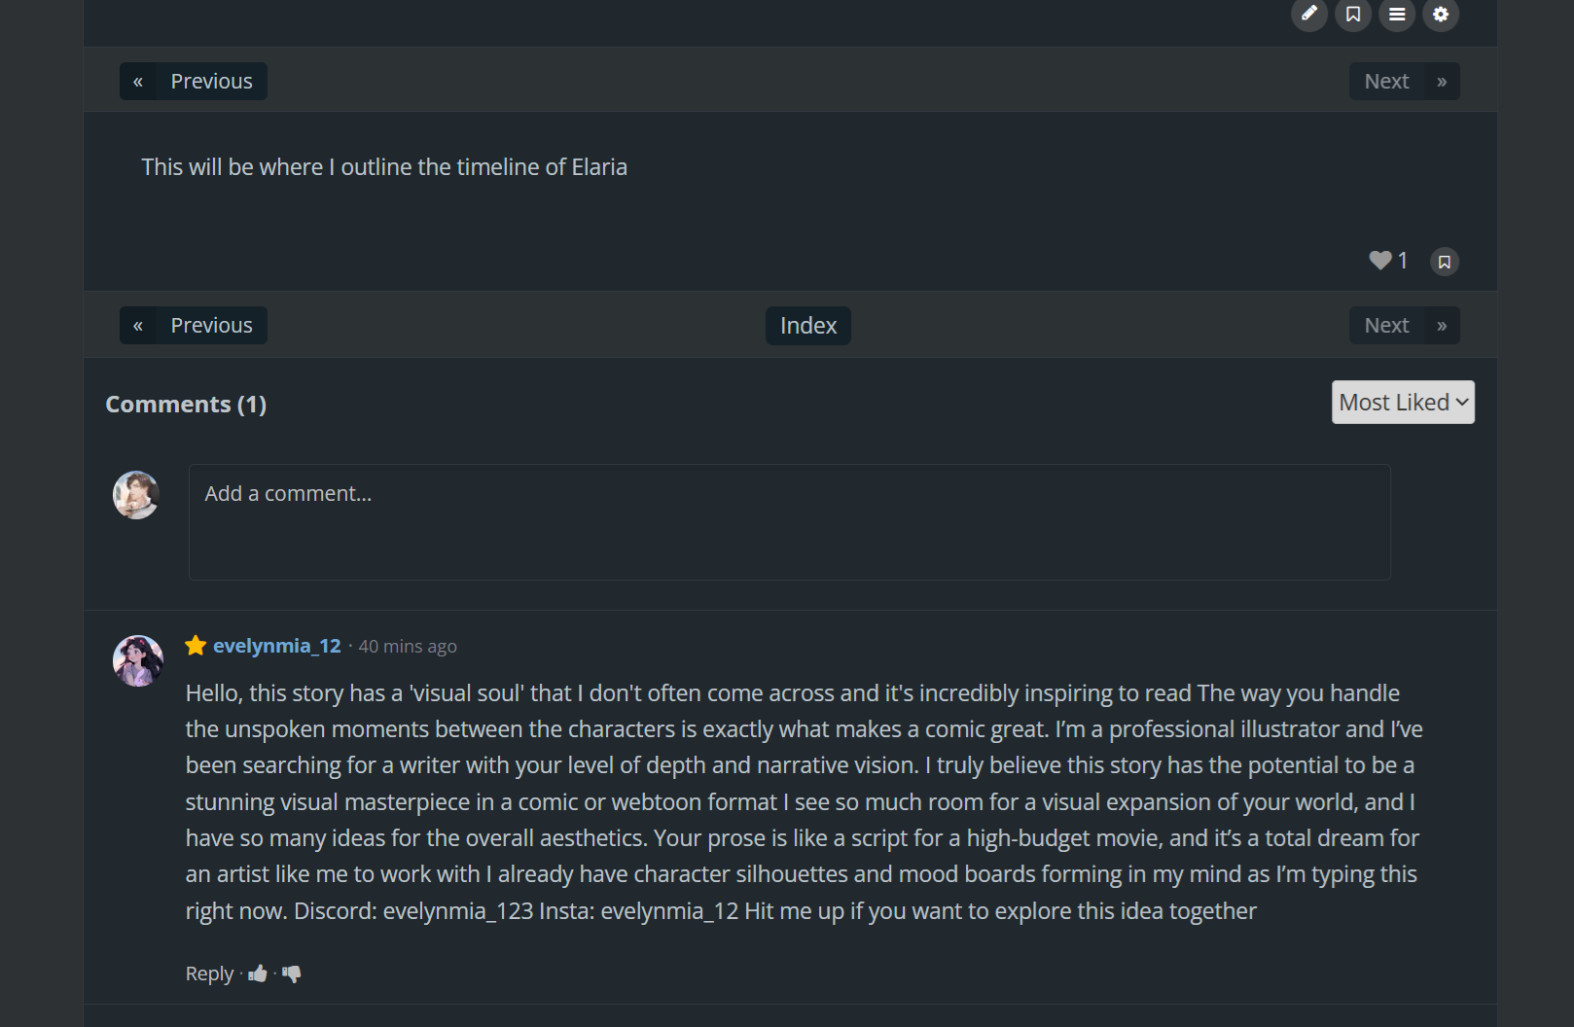Give thumbs down to evelynmia_12's comment
Viewport: 1574px width, 1027px height.
coord(292,974)
